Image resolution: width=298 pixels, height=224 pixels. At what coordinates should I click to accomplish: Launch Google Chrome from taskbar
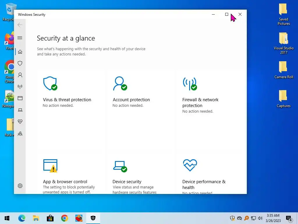(64, 218)
